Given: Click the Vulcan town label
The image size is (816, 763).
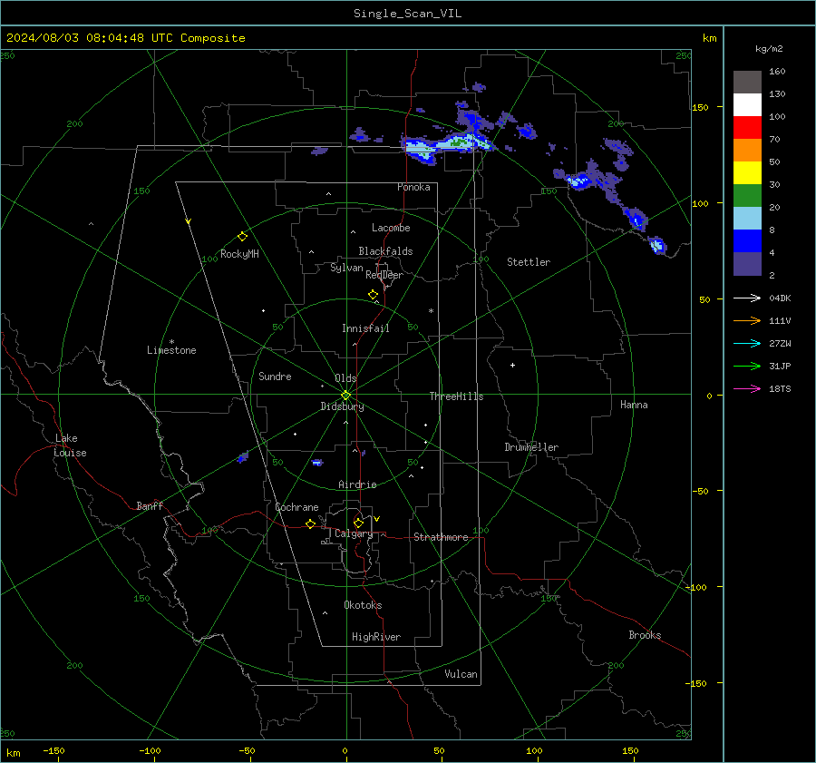Looking at the screenshot, I should click(461, 674).
